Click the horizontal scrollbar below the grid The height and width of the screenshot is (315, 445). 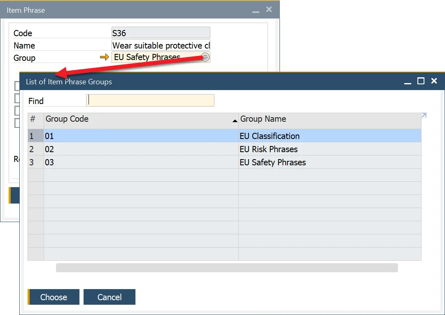coord(226,268)
